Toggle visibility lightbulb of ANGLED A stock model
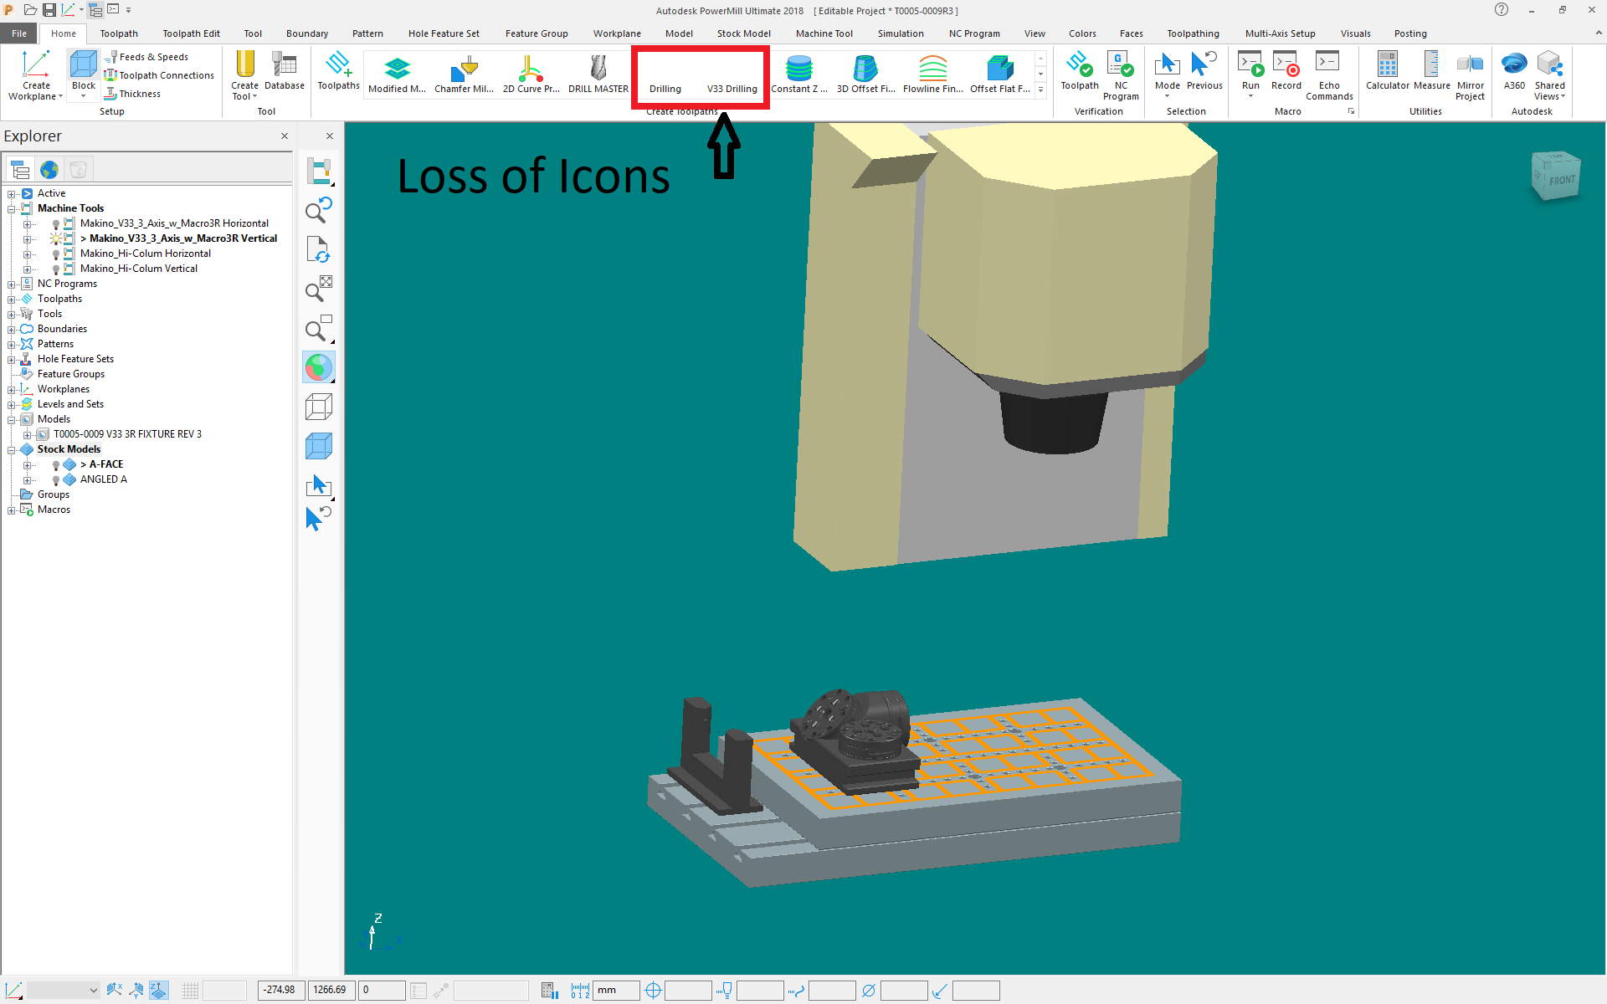The image size is (1607, 1004). click(56, 480)
